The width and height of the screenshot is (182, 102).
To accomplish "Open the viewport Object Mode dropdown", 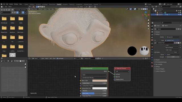I will pos(34,9).
